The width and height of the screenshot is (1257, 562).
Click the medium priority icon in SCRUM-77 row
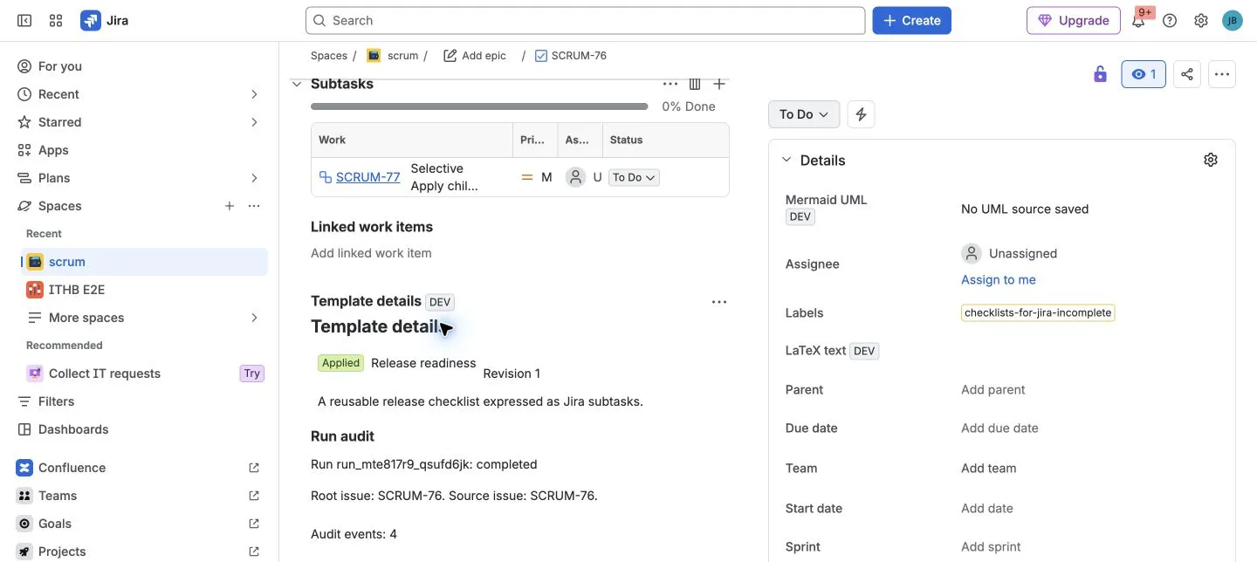(527, 177)
